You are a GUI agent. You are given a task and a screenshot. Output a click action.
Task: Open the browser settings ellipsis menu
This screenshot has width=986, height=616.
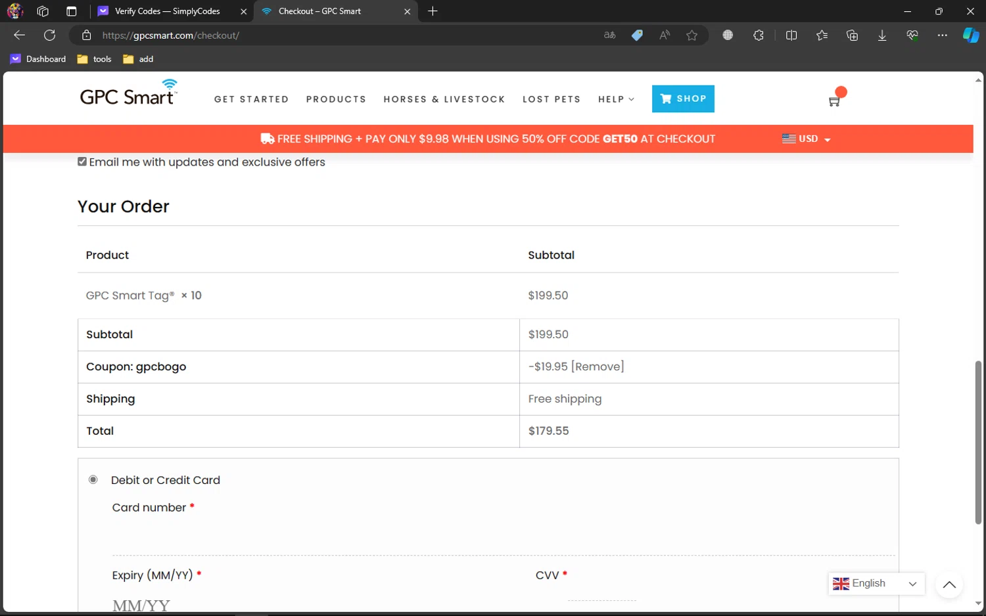tap(942, 35)
